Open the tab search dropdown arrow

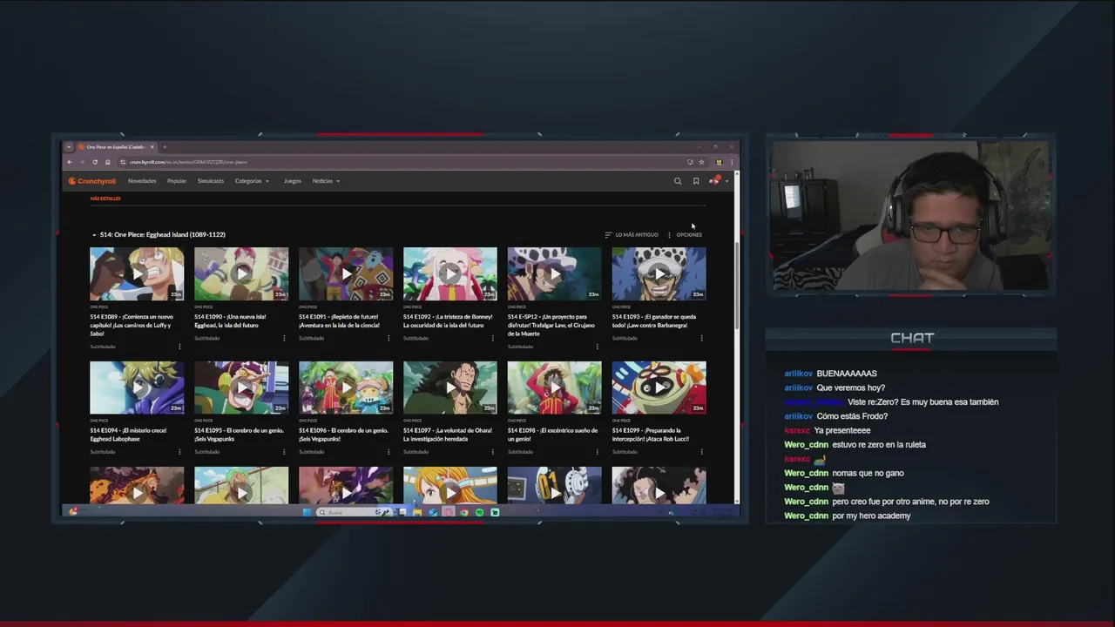69,147
